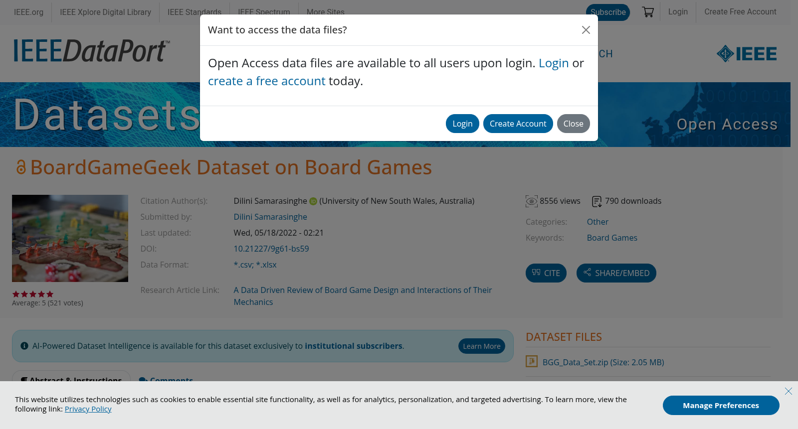Screen dimensions: 798x429
Task: Open the institutional subscribers link
Action: [x=354, y=346]
